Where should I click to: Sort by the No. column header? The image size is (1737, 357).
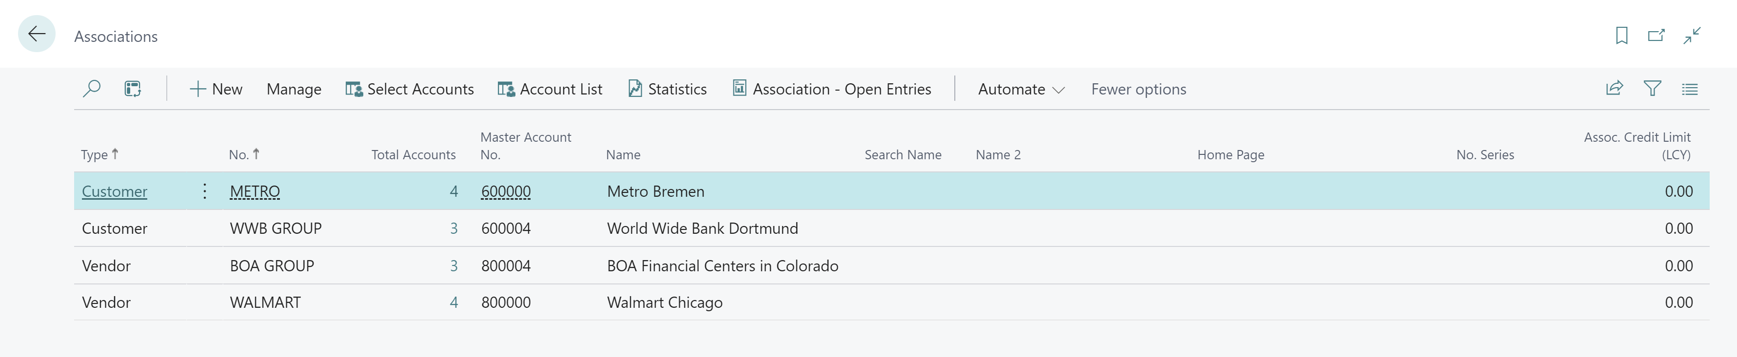click(x=244, y=154)
